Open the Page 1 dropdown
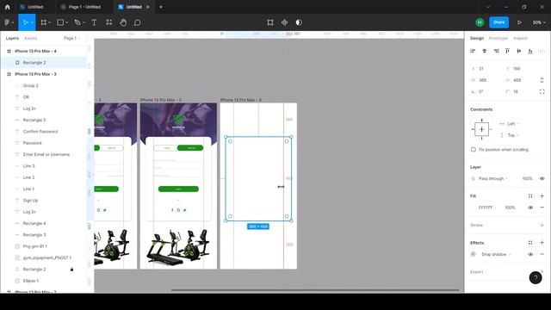This screenshot has width=551, height=310. [x=71, y=38]
